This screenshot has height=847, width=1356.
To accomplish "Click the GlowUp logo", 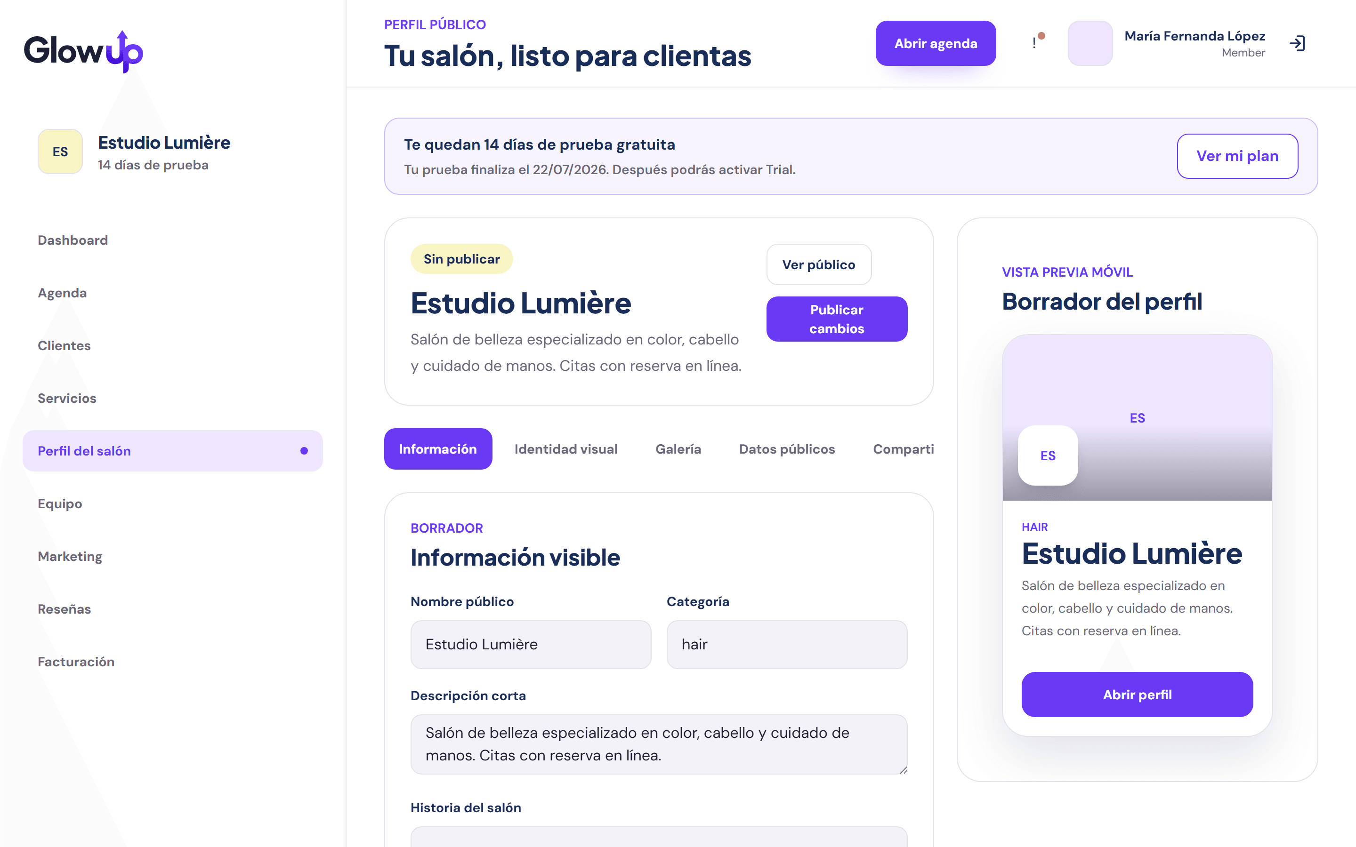I will (x=83, y=51).
